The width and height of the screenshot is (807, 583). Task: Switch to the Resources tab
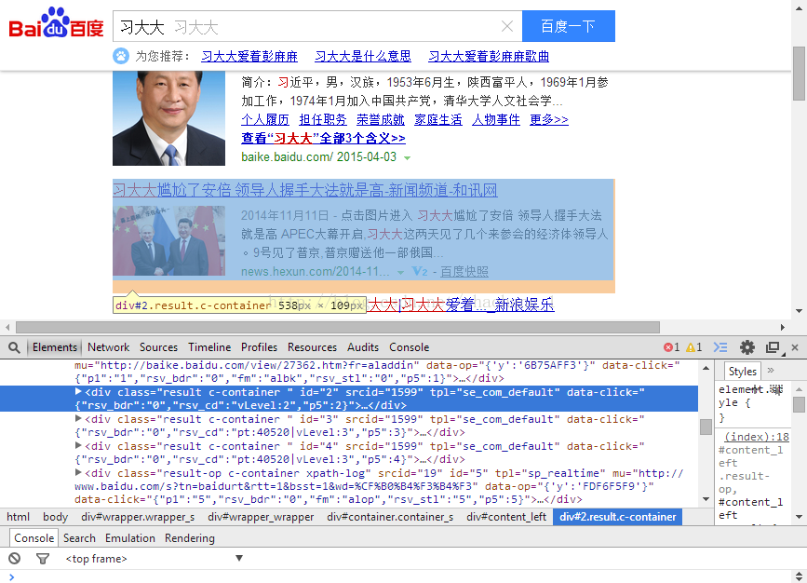(x=312, y=347)
